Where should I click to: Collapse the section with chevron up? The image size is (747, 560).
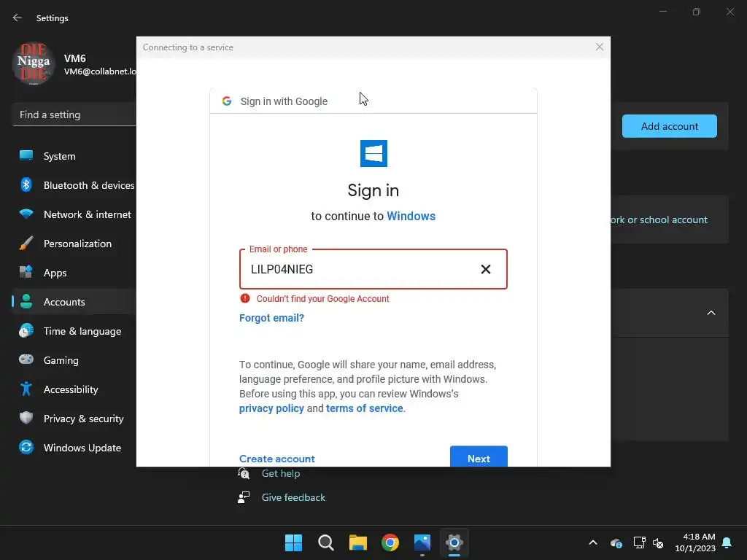[x=711, y=313]
